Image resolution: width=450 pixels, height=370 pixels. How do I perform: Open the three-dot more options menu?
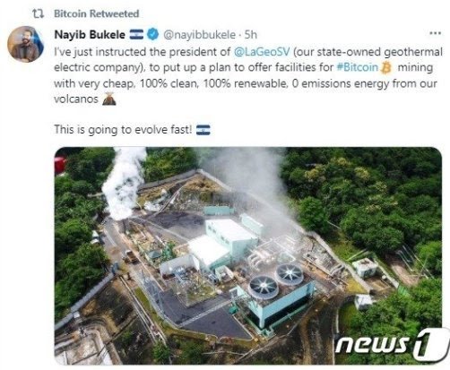click(x=435, y=33)
